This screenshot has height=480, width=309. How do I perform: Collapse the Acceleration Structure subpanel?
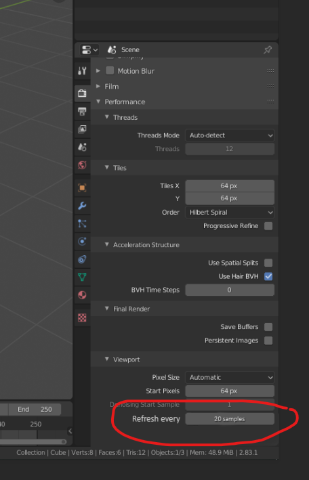click(106, 244)
